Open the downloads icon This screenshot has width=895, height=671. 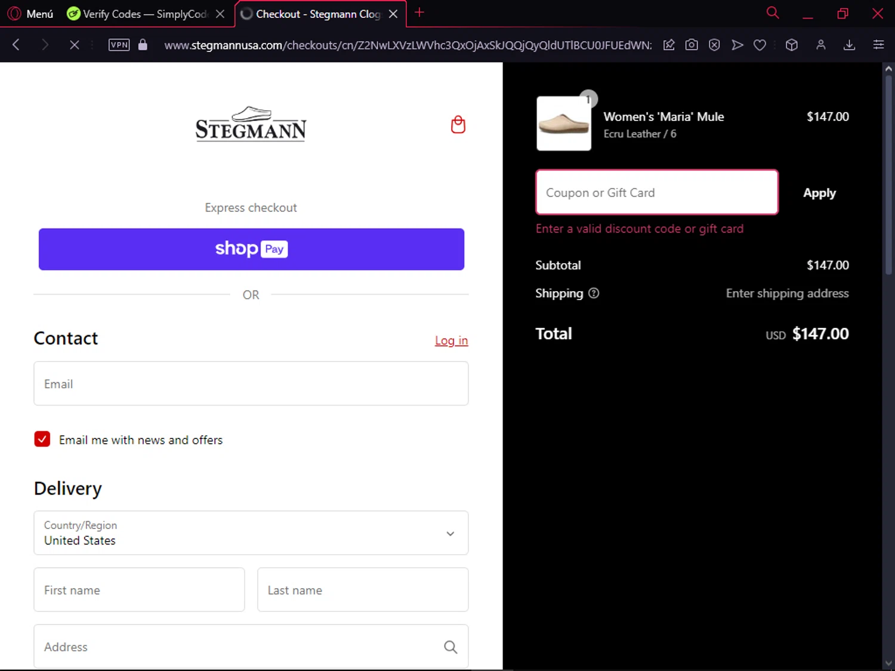click(x=850, y=45)
